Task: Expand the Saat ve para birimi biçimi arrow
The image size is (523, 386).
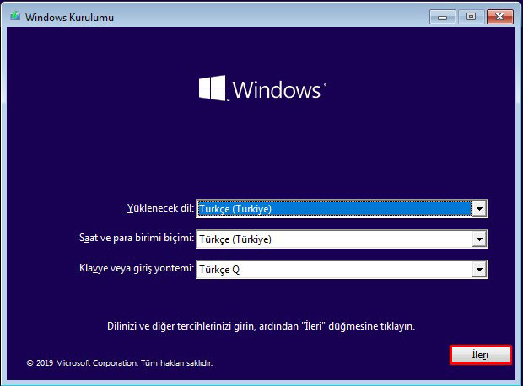Action: (479, 239)
